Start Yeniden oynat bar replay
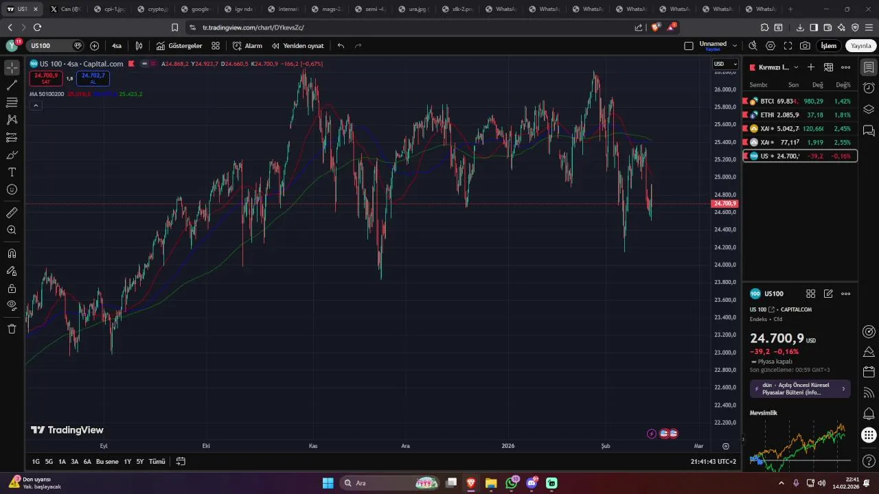Image resolution: width=879 pixels, height=494 pixels. tap(297, 46)
